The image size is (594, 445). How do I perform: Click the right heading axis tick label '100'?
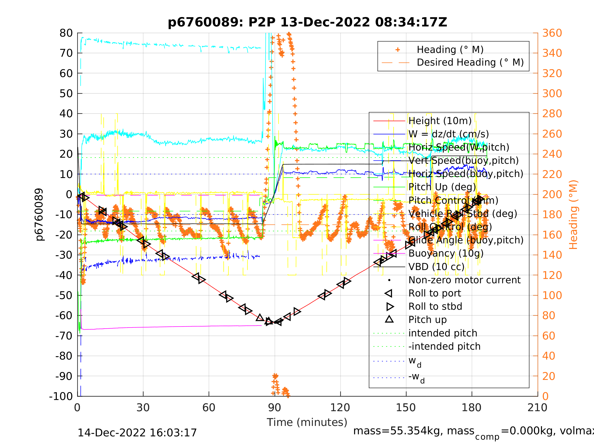point(552,295)
